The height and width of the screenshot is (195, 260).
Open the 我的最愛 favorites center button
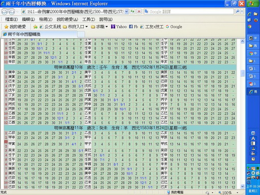(15, 26)
